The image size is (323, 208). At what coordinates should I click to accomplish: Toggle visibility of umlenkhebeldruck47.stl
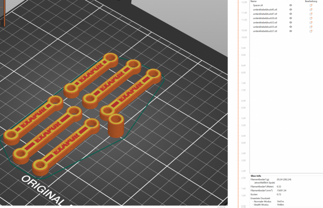291,14
